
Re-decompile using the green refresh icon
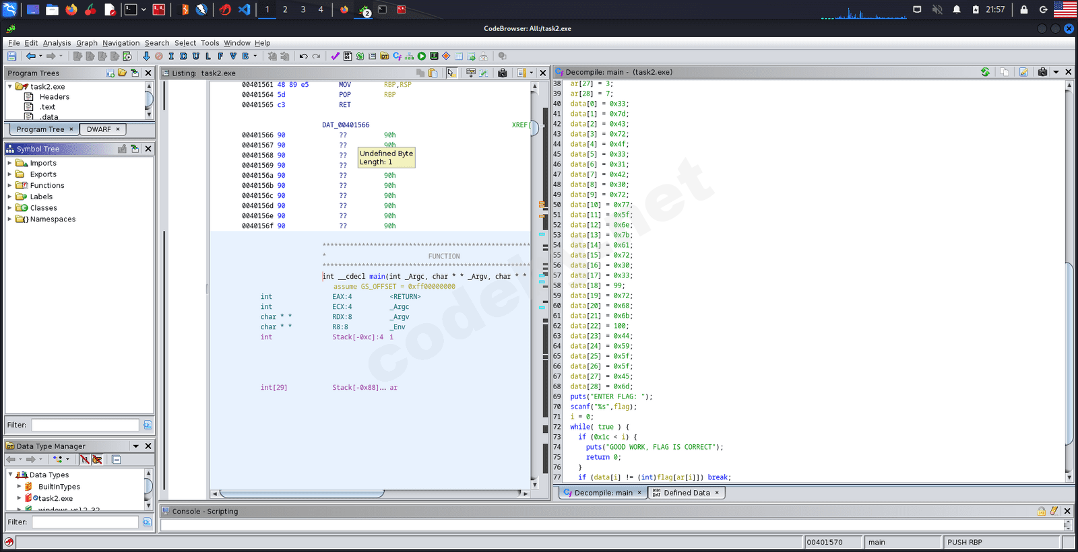coord(985,72)
